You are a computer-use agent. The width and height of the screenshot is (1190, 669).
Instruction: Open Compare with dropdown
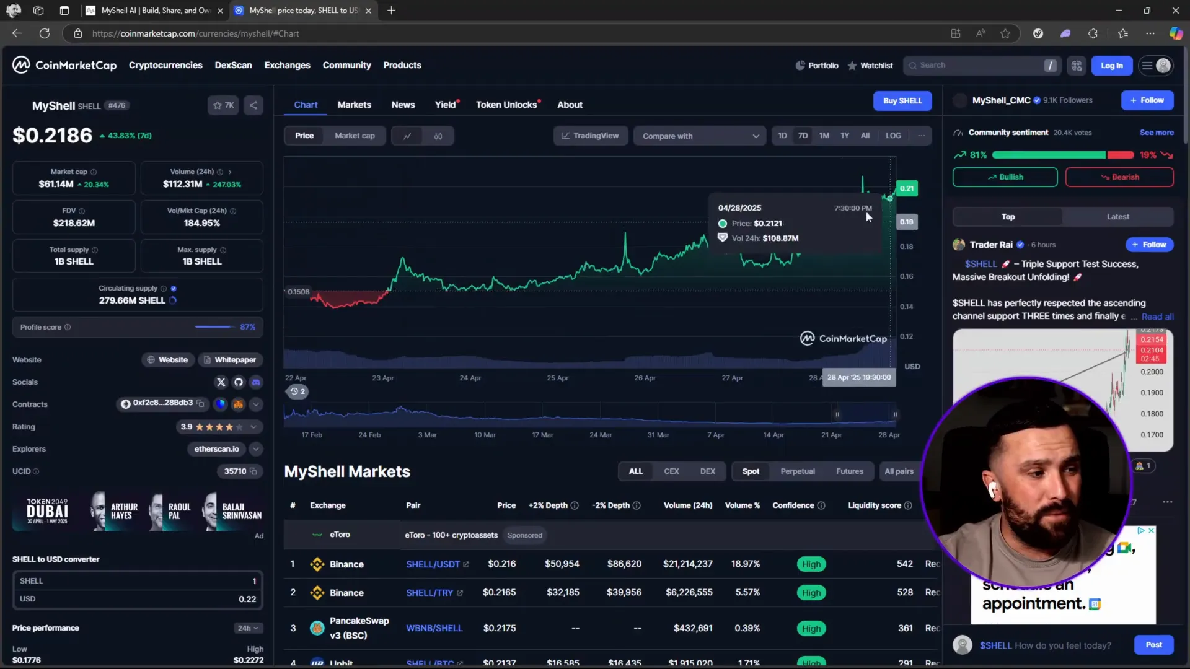coord(700,136)
